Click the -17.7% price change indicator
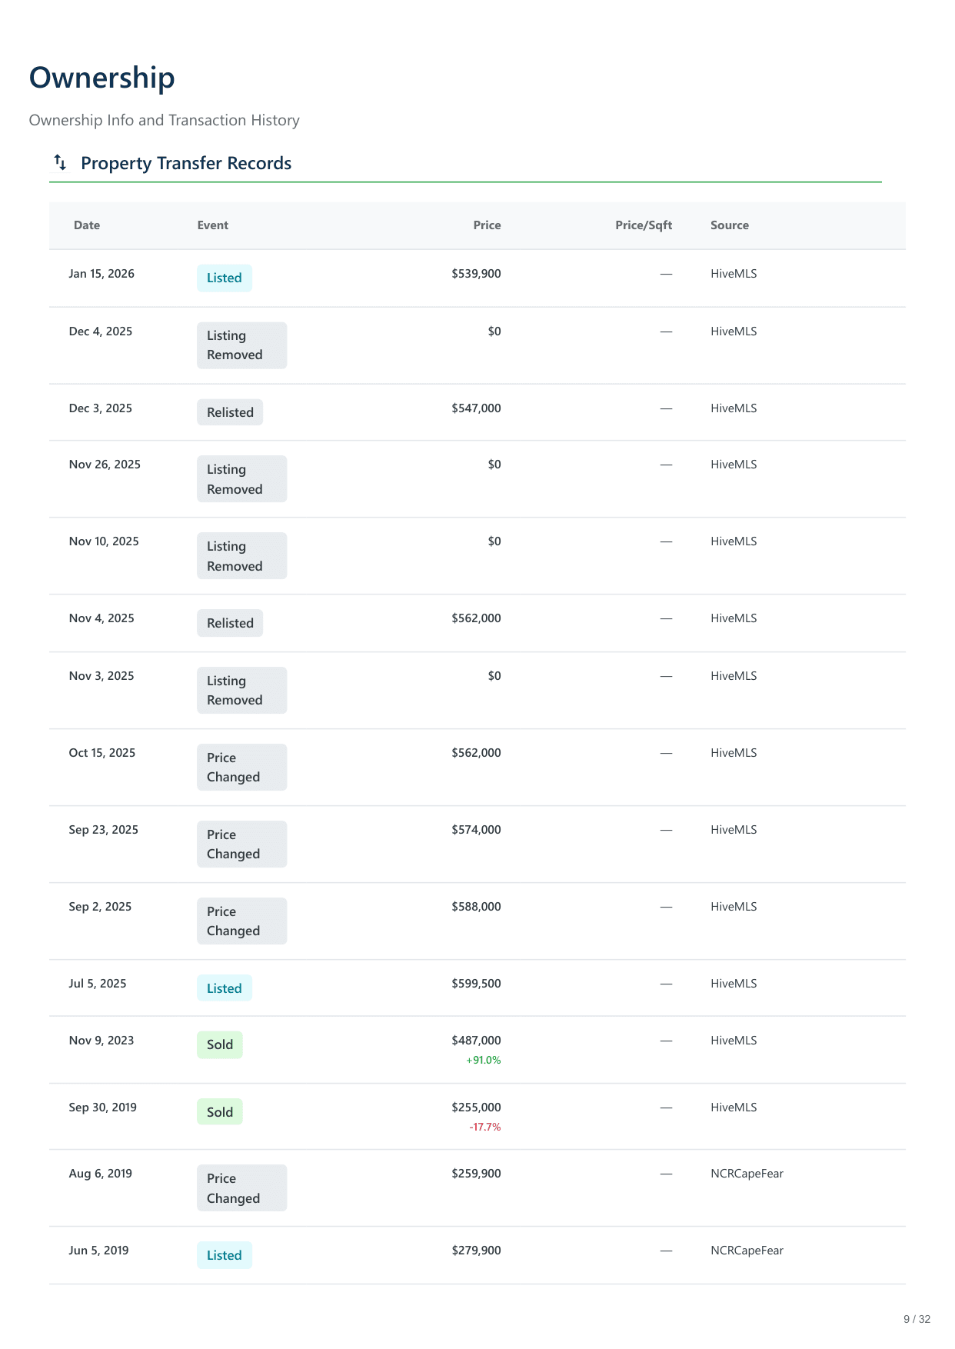 point(484,1127)
